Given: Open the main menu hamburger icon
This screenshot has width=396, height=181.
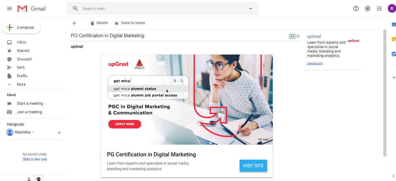Looking at the screenshot, I should tap(9, 9).
